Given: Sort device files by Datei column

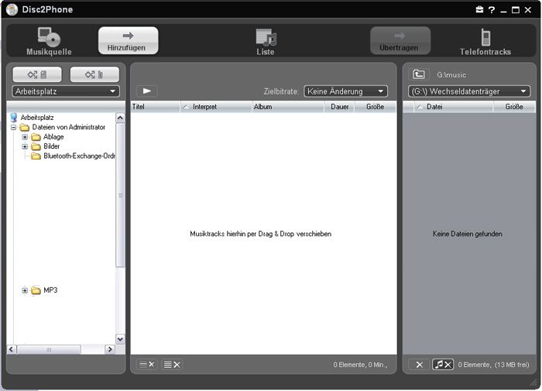Looking at the screenshot, I should (454, 107).
